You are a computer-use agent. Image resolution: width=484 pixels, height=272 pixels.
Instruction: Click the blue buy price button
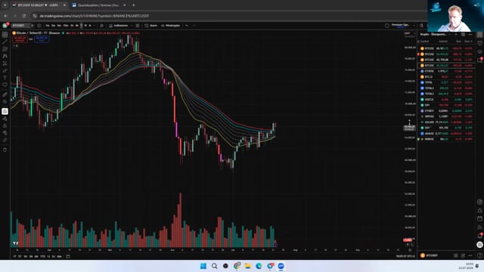[x=42, y=39]
